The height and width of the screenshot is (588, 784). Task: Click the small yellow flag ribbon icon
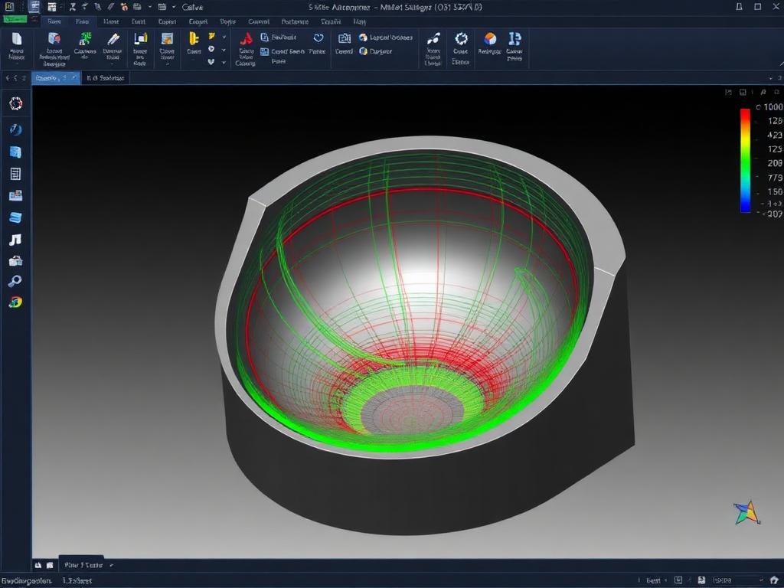(x=211, y=36)
